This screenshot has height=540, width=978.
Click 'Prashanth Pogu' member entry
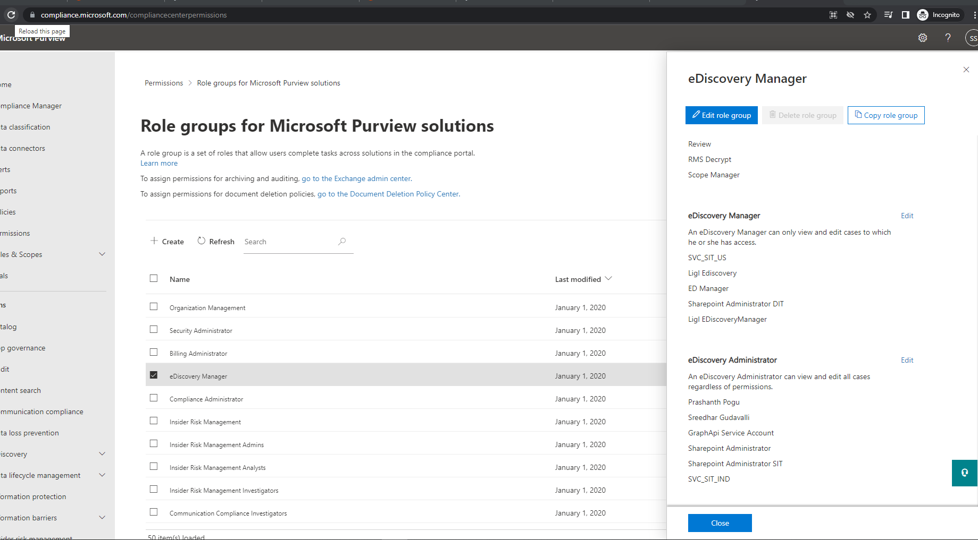pyautogui.click(x=714, y=402)
